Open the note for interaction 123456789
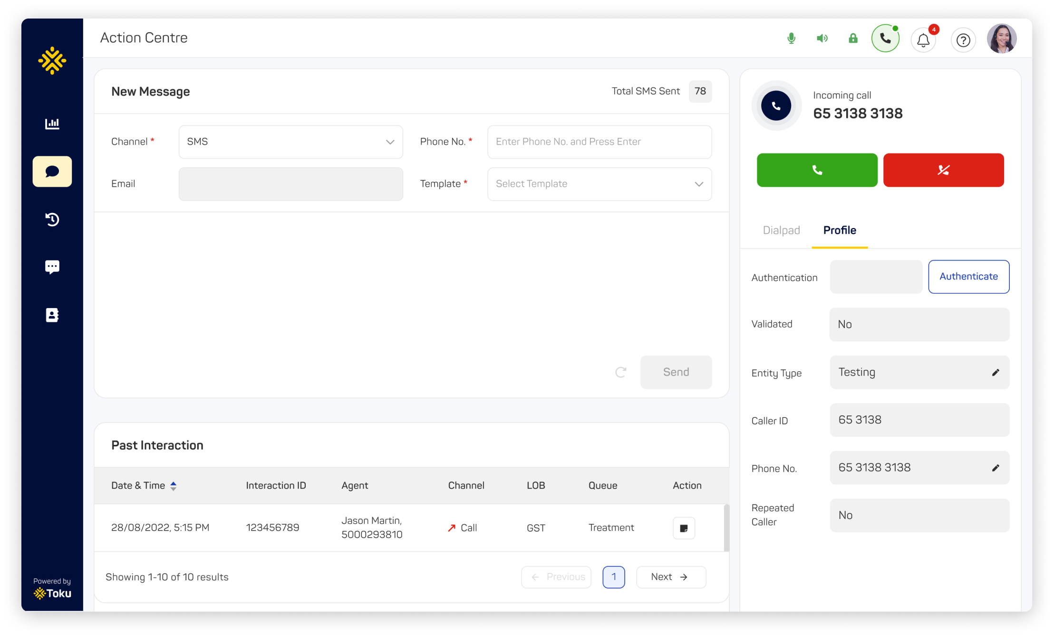Image resolution: width=1054 pixels, height=636 pixels. (683, 528)
